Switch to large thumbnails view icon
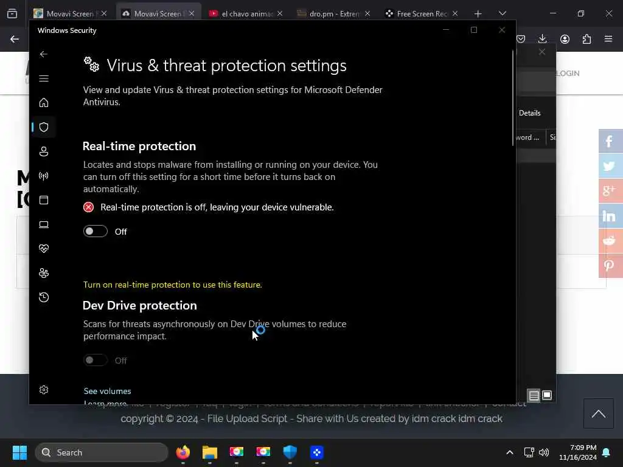The width and height of the screenshot is (623, 467). [547, 395]
